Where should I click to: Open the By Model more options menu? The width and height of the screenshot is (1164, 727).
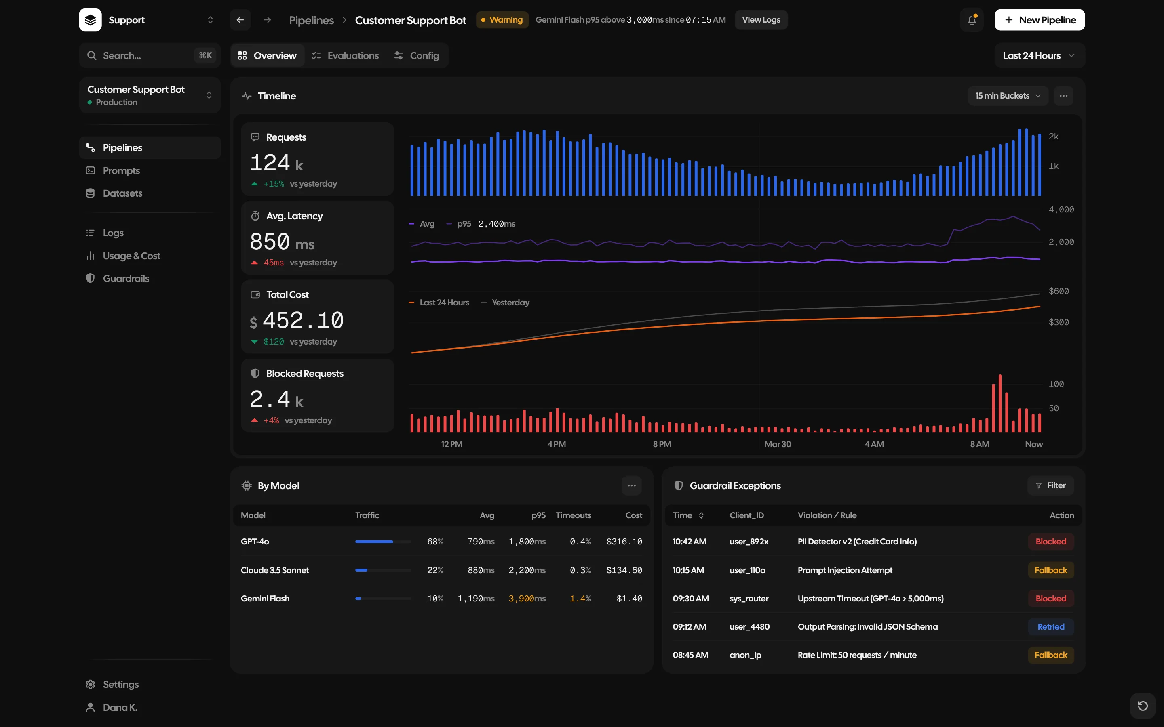tap(632, 485)
